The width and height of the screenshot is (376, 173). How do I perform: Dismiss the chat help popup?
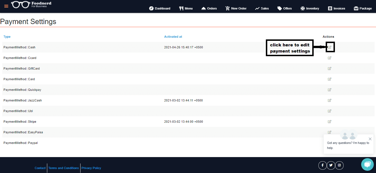(x=370, y=139)
